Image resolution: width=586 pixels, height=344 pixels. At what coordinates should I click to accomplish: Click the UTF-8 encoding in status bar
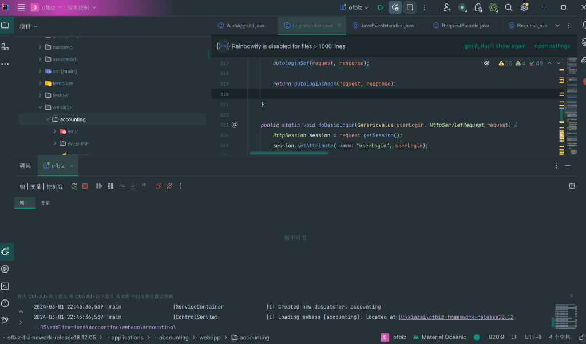(533, 337)
